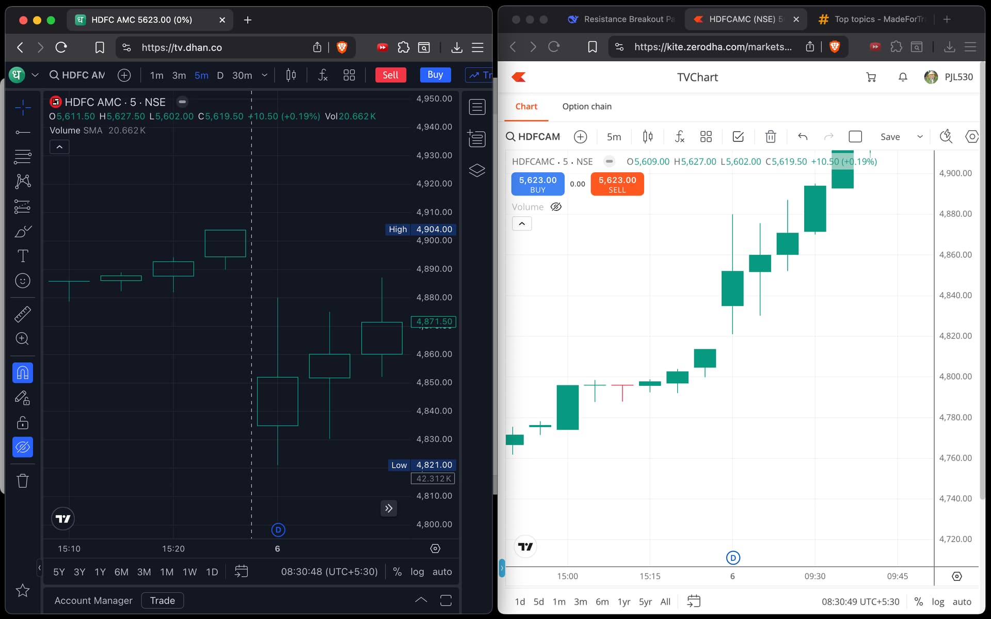The width and height of the screenshot is (991, 619).
Task: Click the Kite notifications bell
Action: pos(902,77)
